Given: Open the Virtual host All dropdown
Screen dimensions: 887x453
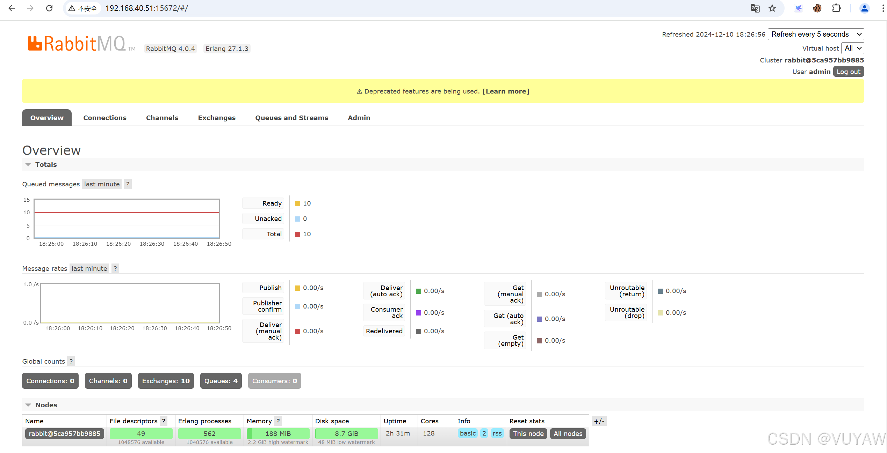Looking at the screenshot, I should click(853, 48).
